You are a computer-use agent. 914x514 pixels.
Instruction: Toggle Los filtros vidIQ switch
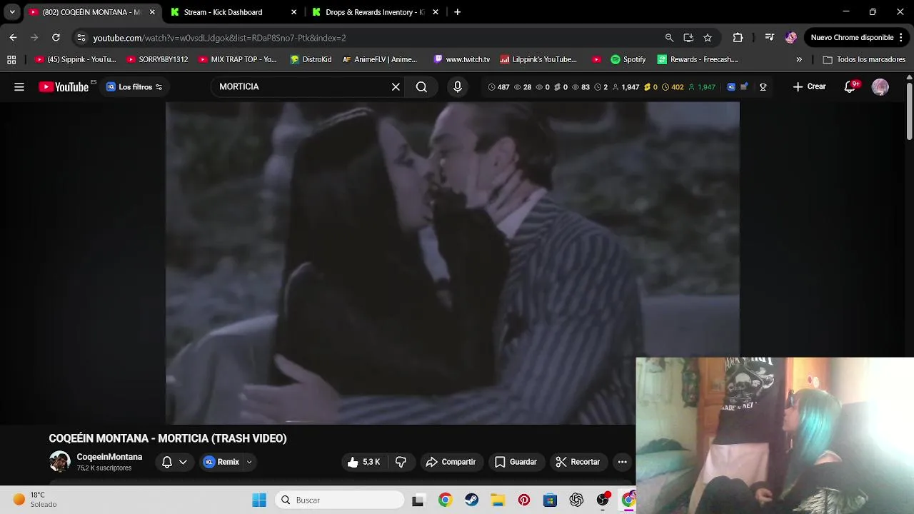pos(134,87)
